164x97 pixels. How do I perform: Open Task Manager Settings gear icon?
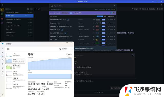pos(3,95)
